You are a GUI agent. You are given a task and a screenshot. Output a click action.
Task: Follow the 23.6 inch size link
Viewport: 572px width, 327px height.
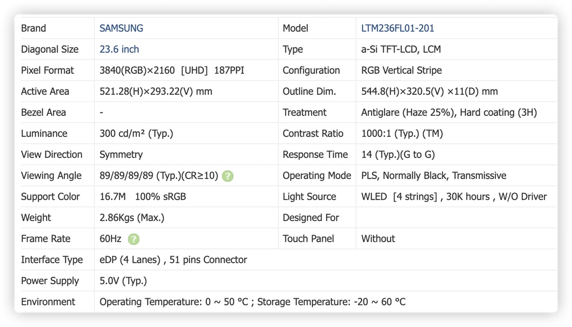point(119,49)
